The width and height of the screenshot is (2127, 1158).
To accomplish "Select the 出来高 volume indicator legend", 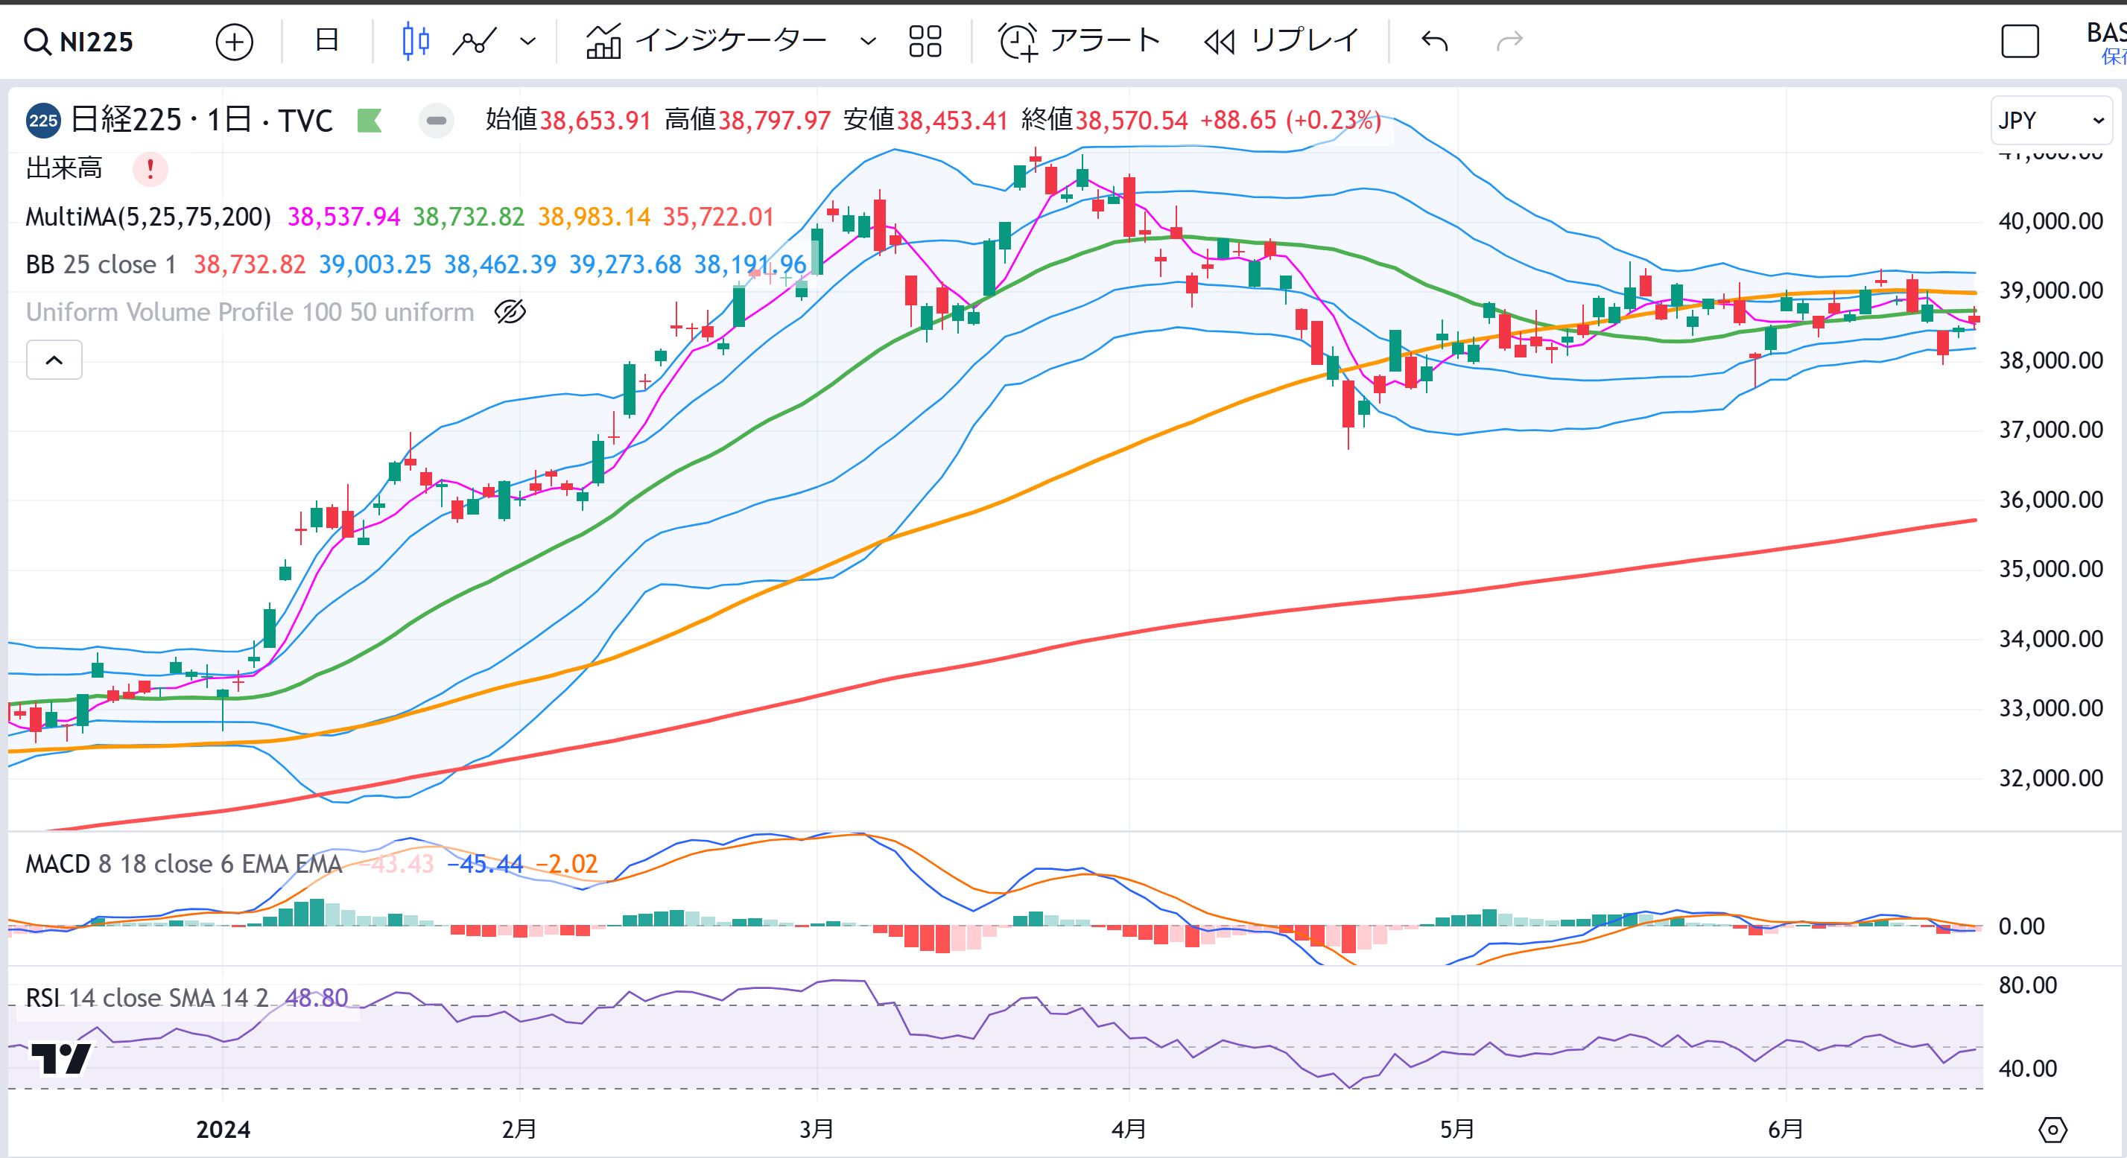I will point(64,168).
